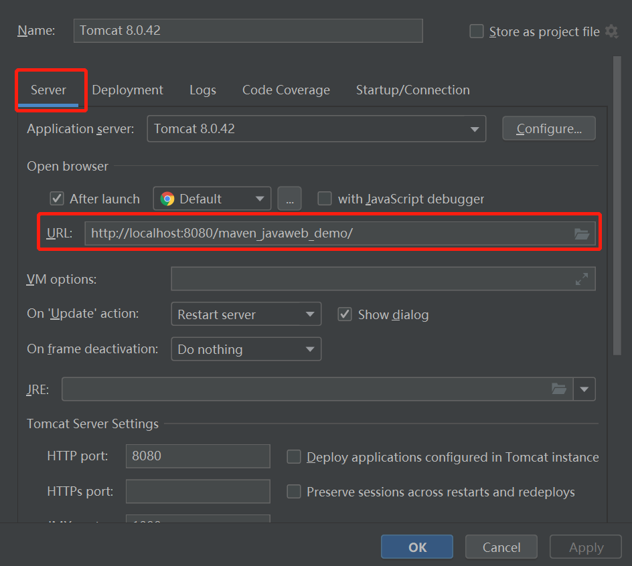Click the VM options input field
Viewport: 632px width, 566px height.
pyautogui.click(x=384, y=279)
